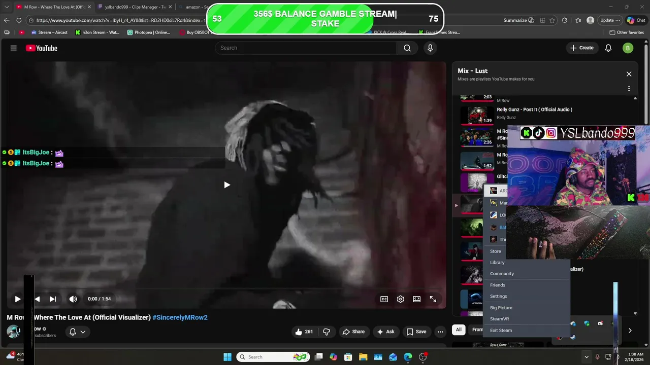The width and height of the screenshot is (650, 365).
Task: Focus the YouTube Search input field
Action: 306,48
